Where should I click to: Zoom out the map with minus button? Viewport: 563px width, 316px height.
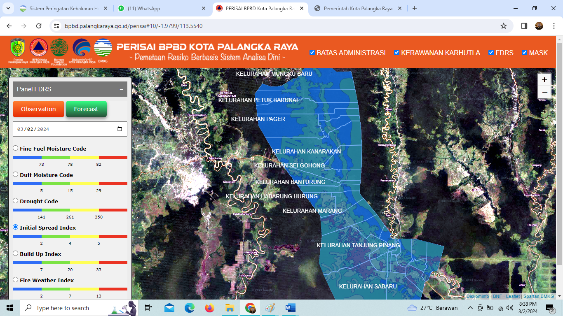(544, 92)
